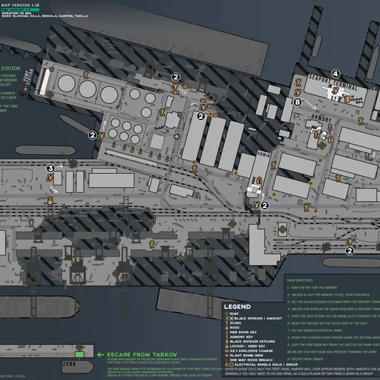Click the ADMIN building label

(263, 154)
